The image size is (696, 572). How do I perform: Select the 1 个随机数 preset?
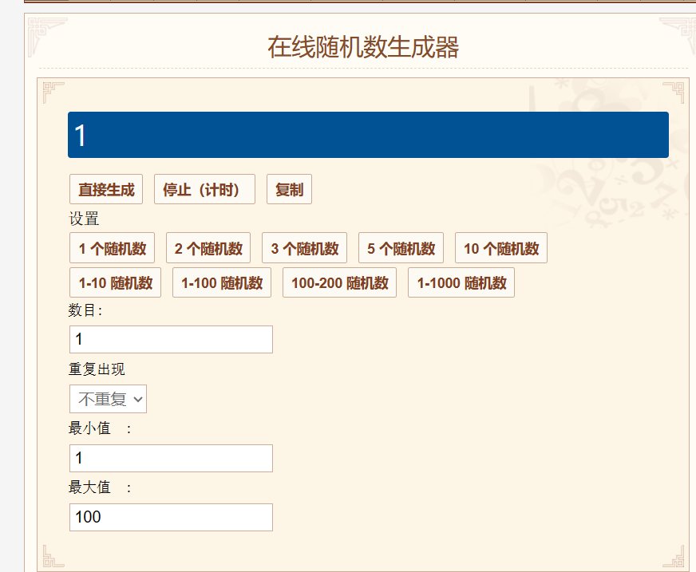112,248
